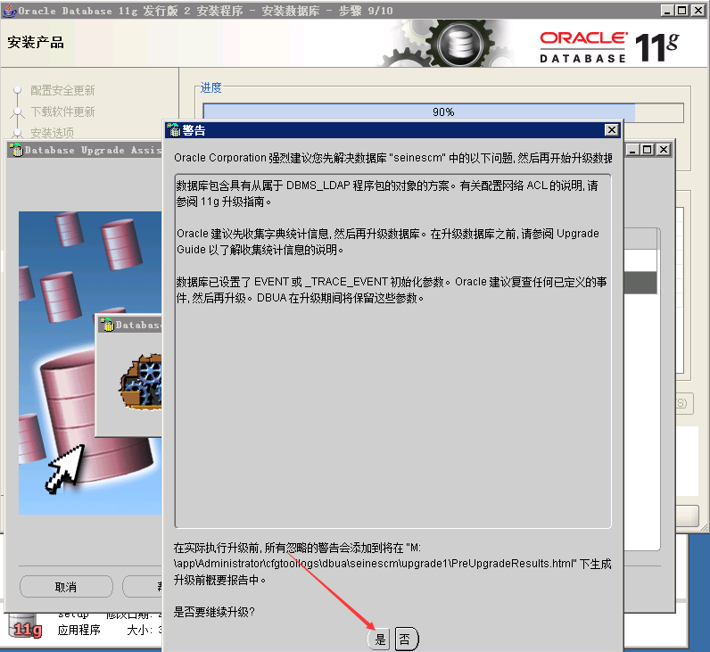The width and height of the screenshot is (710, 652).
Task: Click the 警告 dialog title icon
Action: (x=173, y=130)
